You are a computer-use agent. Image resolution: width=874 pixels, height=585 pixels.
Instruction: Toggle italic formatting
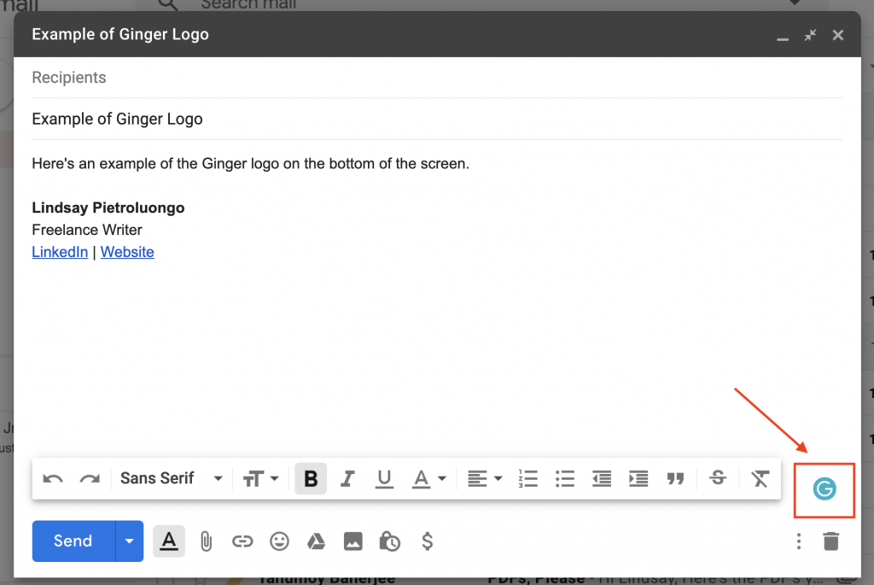(347, 478)
